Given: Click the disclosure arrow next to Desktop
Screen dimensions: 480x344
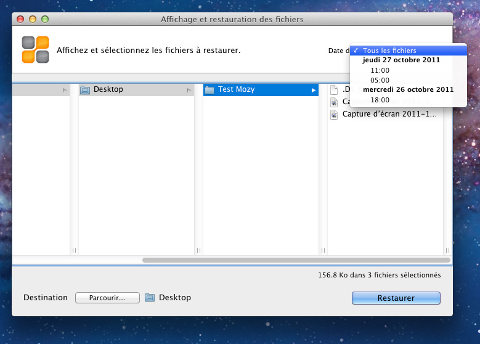Looking at the screenshot, I should (x=189, y=91).
